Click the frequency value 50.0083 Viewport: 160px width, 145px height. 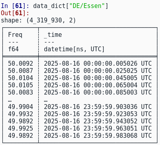pos(20,93)
